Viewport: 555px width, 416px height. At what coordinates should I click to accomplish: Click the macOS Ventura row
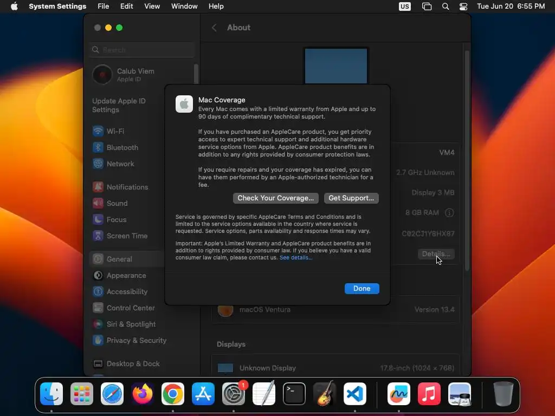335,310
